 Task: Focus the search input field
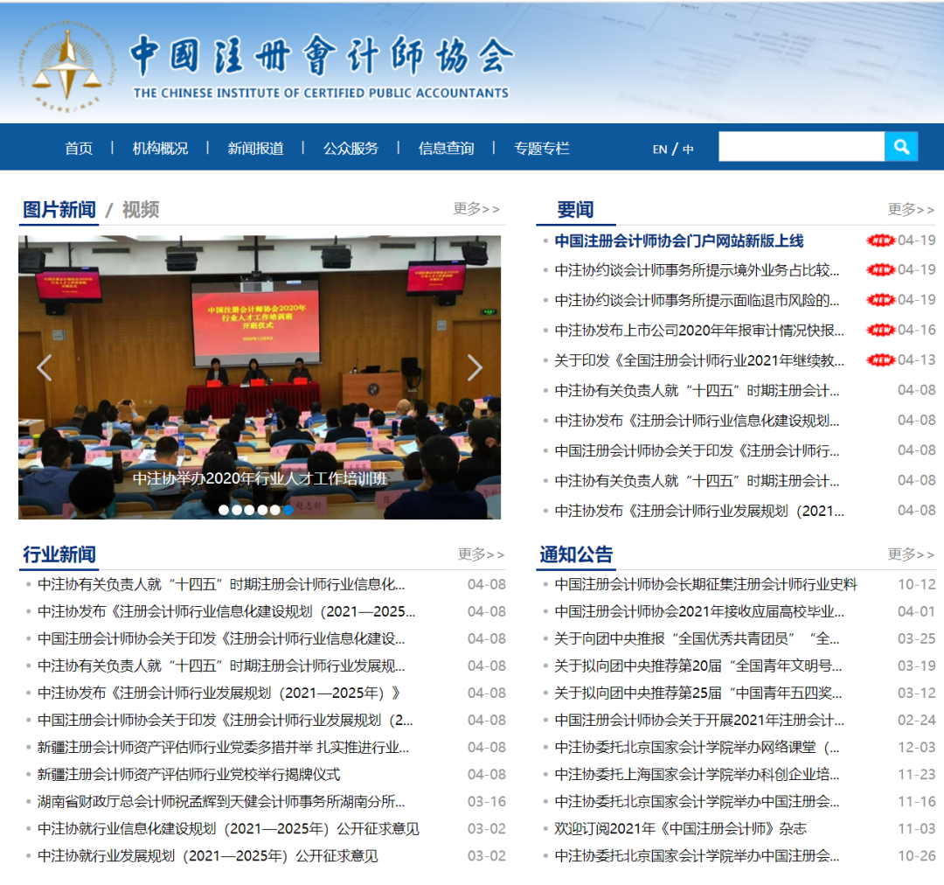click(802, 146)
